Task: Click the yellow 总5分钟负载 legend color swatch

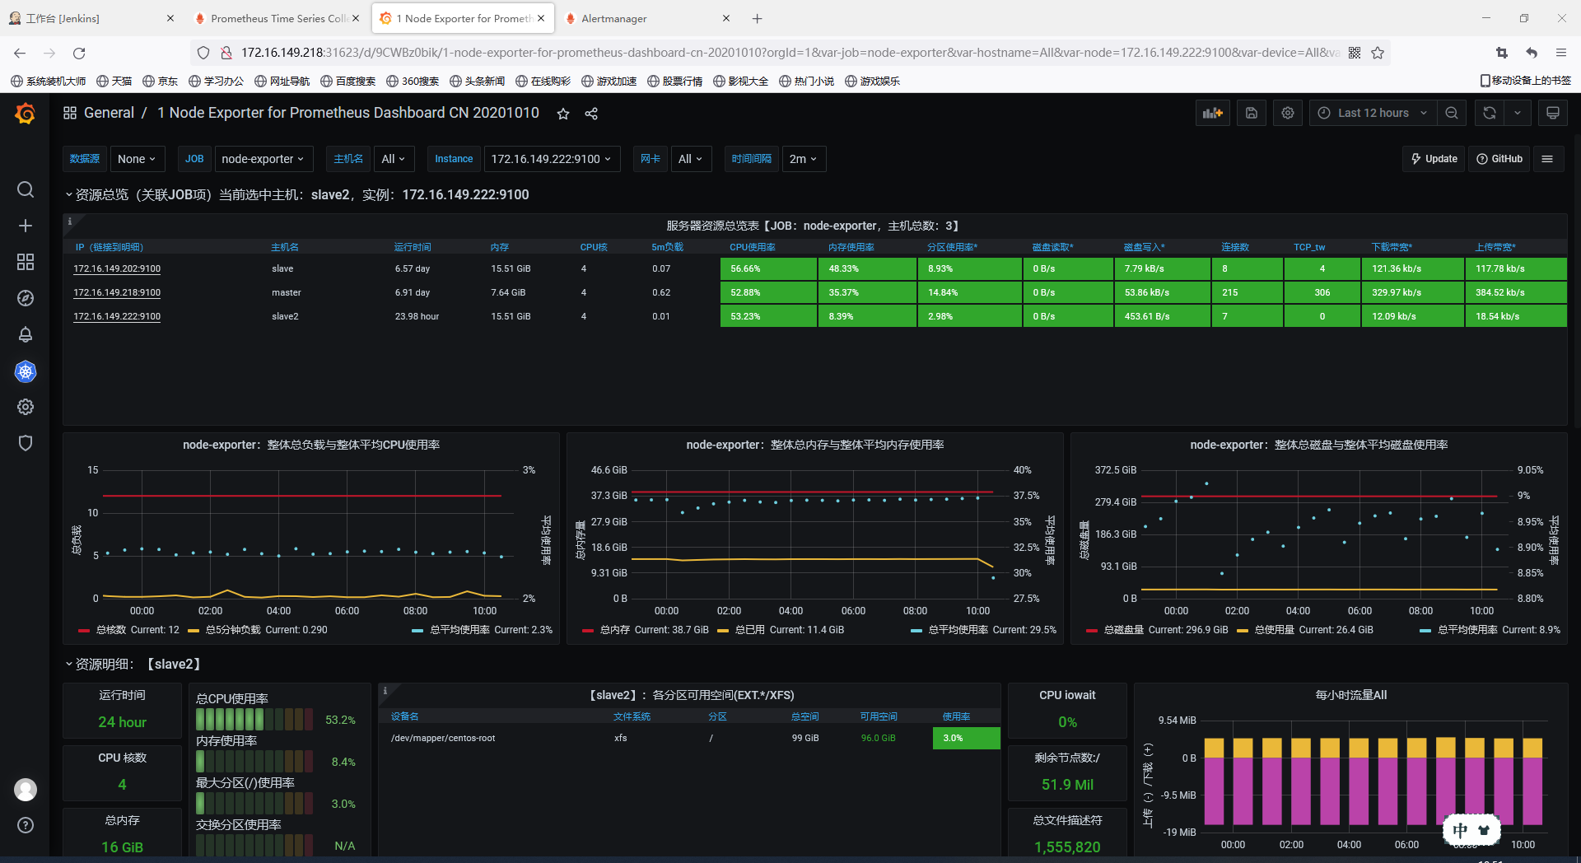Action: (x=194, y=631)
